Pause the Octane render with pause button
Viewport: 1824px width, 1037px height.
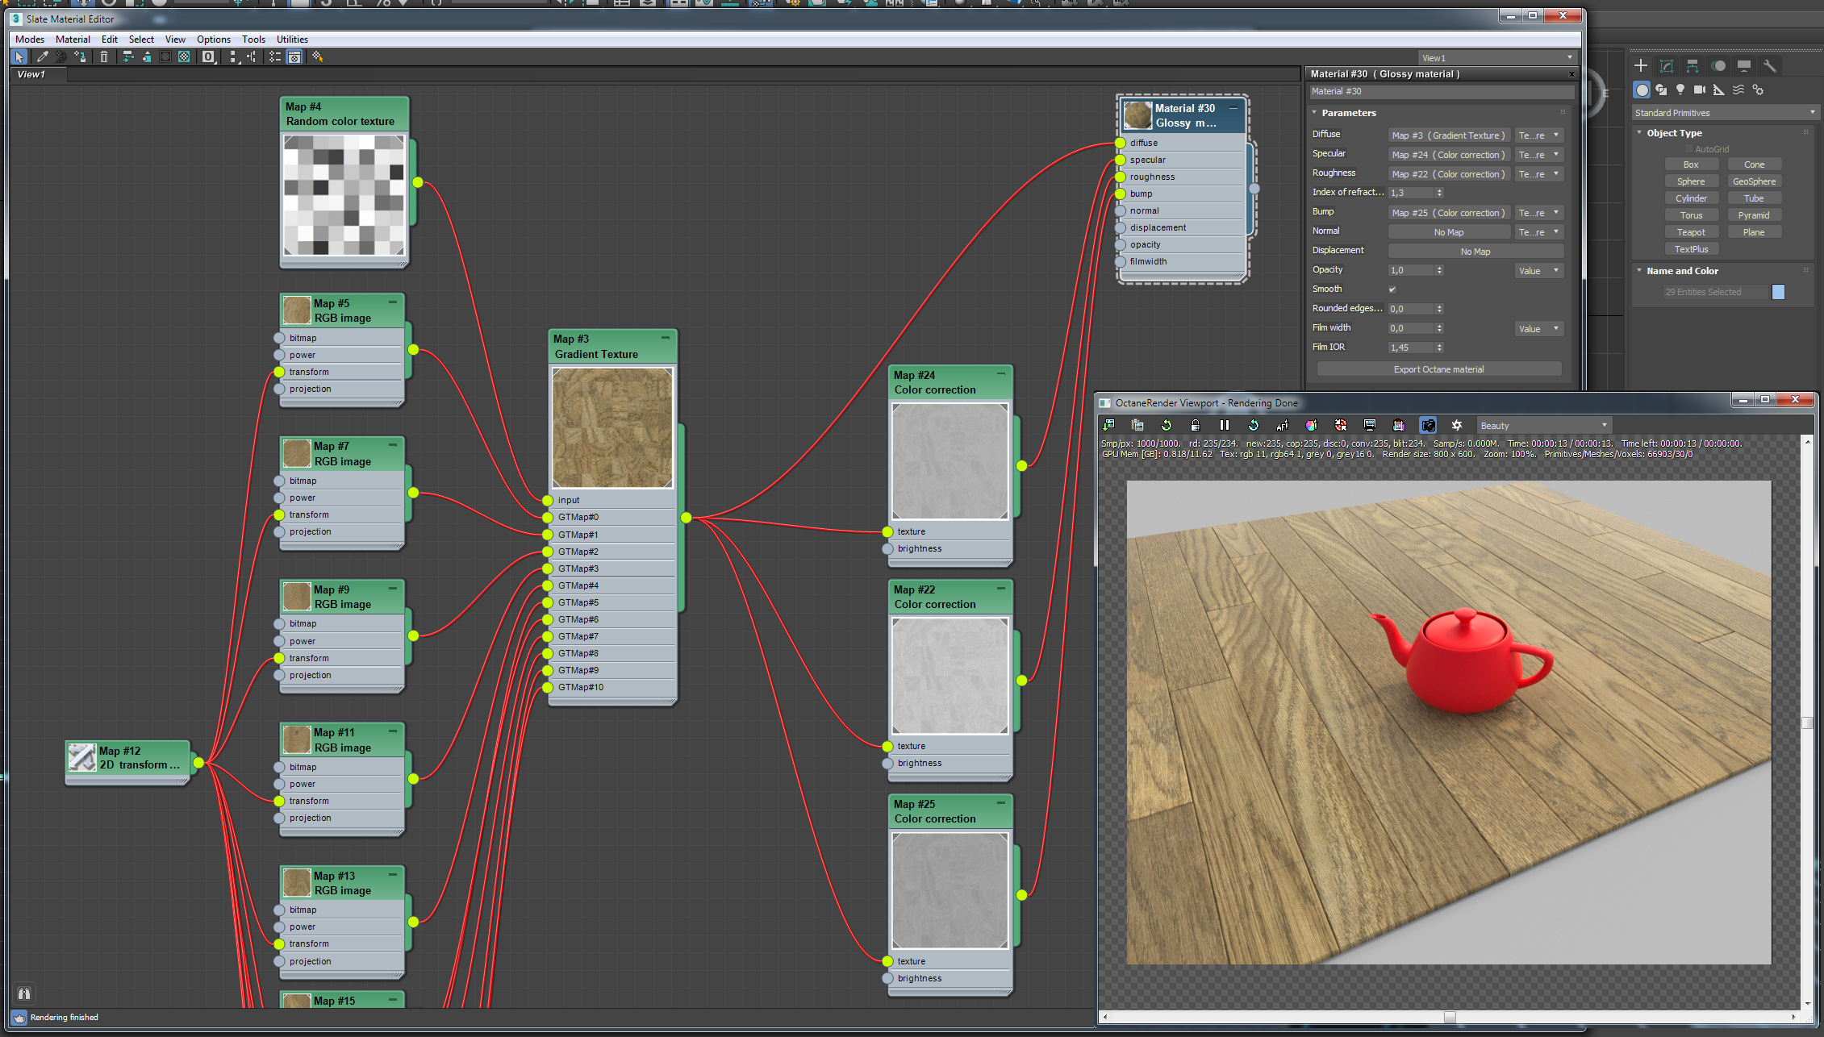(x=1224, y=425)
